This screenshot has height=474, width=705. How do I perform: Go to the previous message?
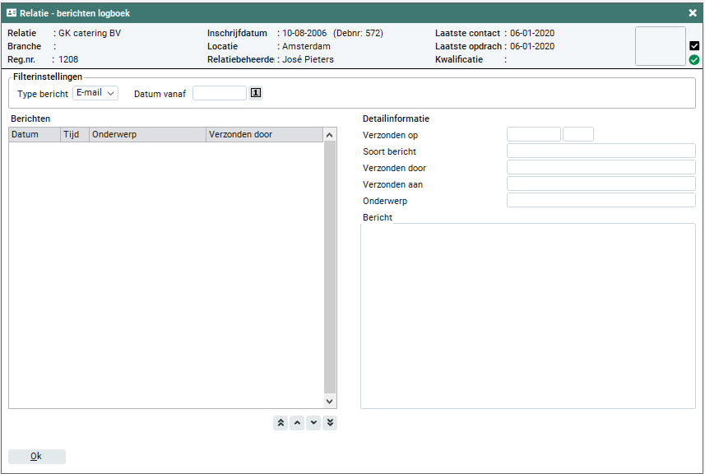pos(297,422)
